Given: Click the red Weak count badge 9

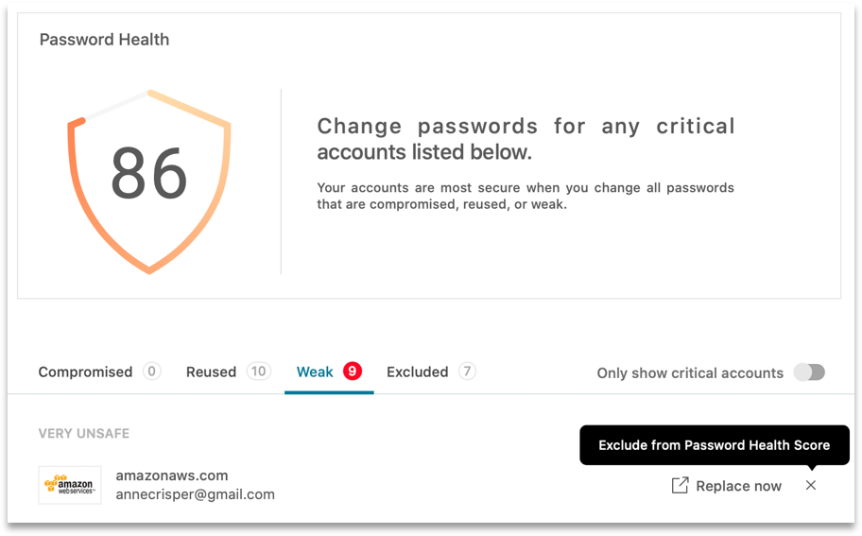Looking at the screenshot, I should click(x=353, y=372).
